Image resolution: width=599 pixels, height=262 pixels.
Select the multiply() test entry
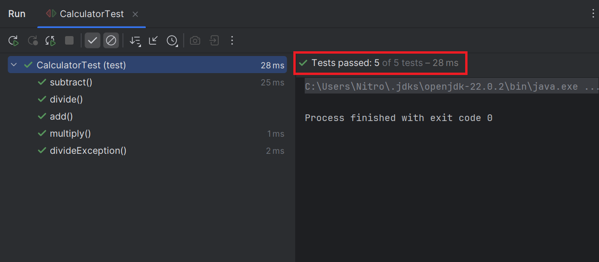[x=70, y=134]
